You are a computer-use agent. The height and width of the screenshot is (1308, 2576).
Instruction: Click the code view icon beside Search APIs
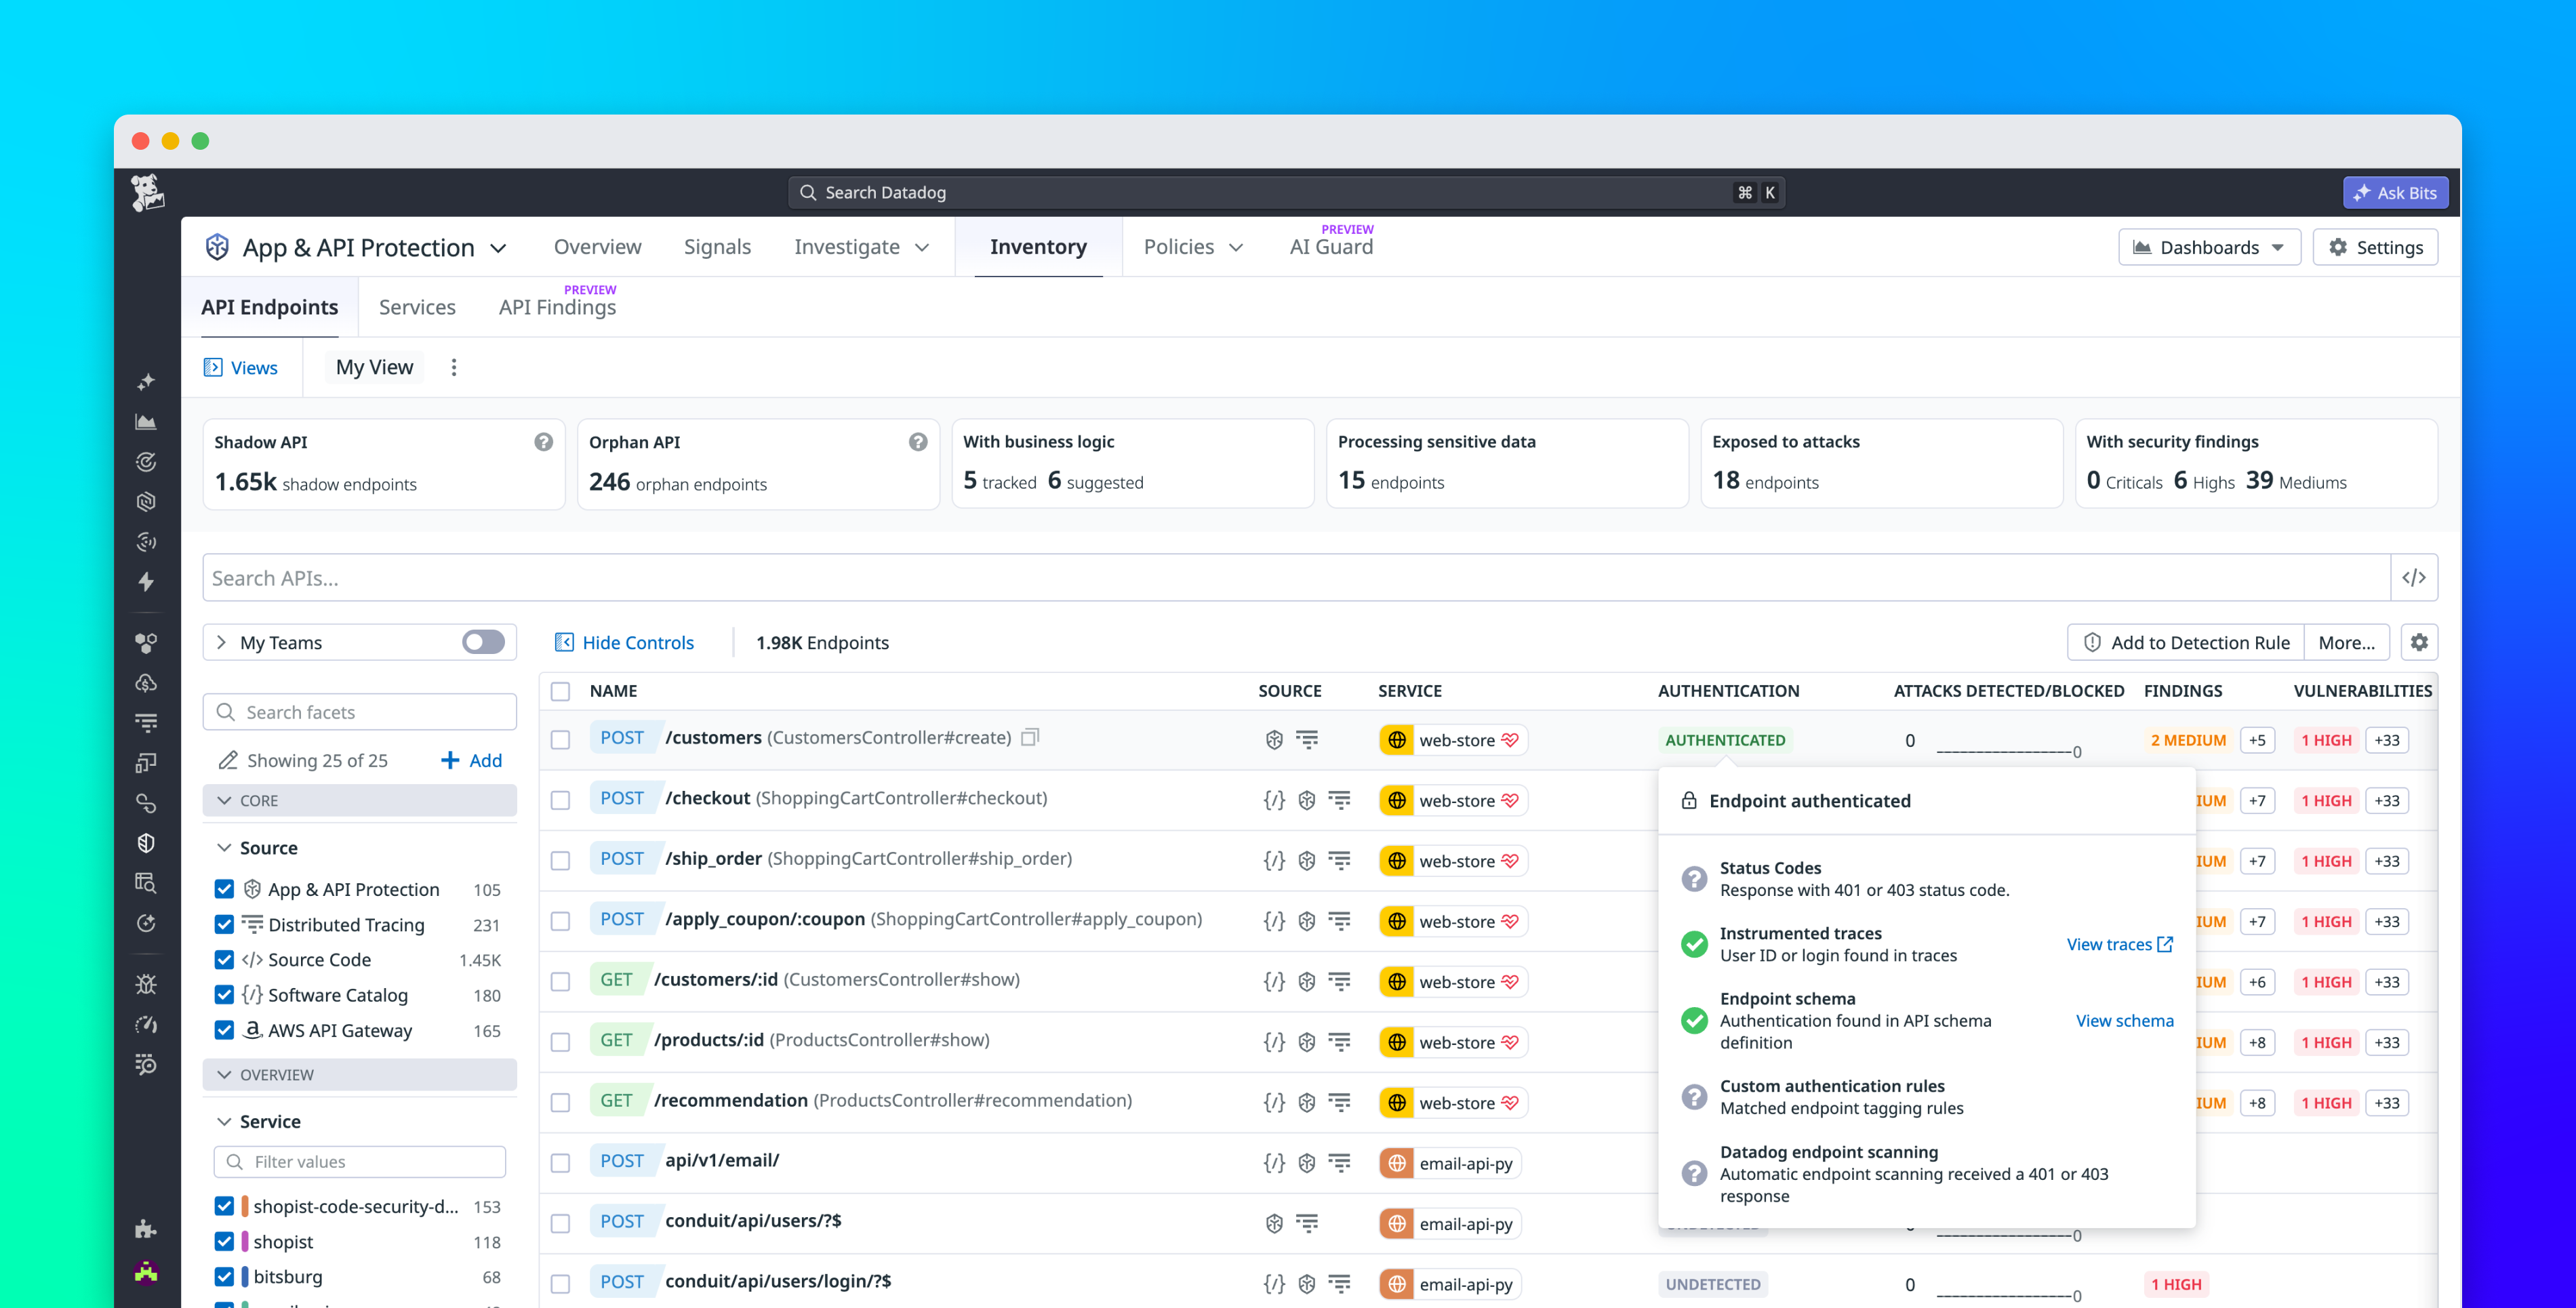click(2413, 578)
